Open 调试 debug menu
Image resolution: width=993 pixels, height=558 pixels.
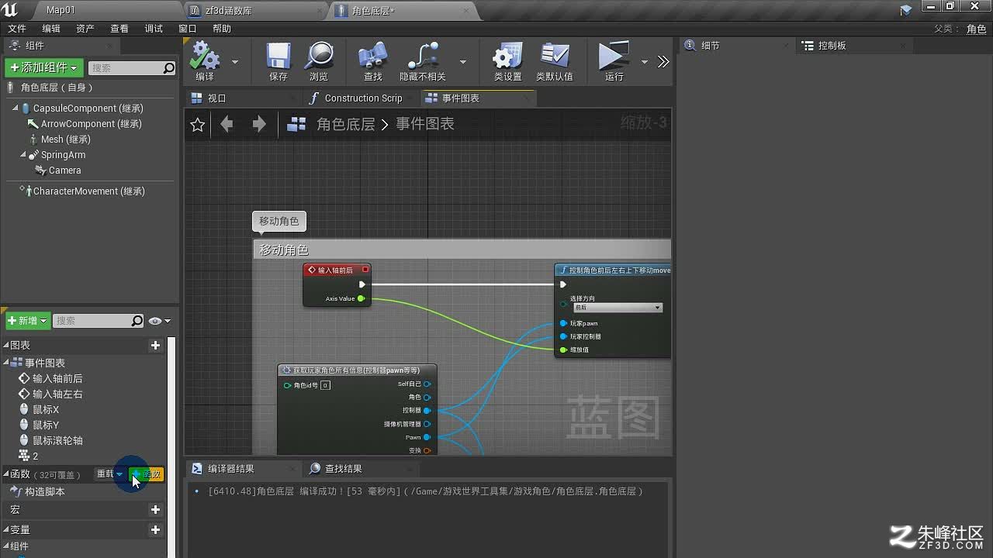point(154,29)
